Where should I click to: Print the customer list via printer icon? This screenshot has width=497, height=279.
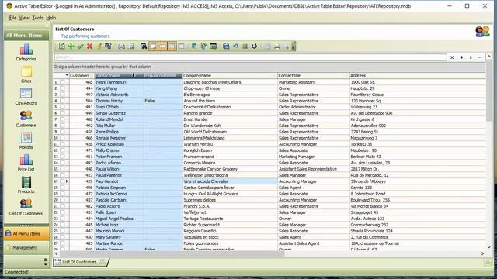coord(121,46)
